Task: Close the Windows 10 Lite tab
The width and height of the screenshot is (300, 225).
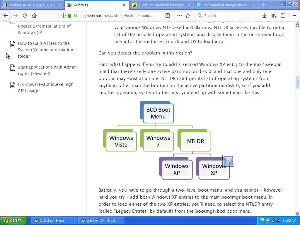Action: coord(59,5)
